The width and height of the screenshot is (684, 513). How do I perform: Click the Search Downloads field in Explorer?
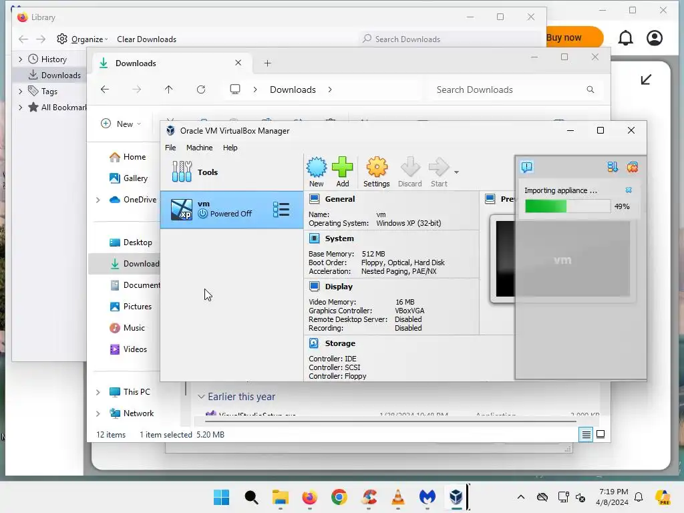coord(516,90)
